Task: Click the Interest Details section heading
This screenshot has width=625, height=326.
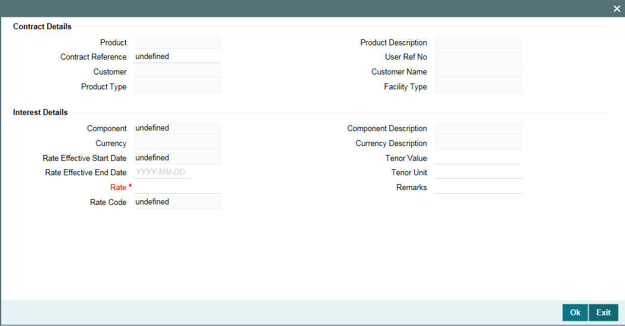Action: 41,113
